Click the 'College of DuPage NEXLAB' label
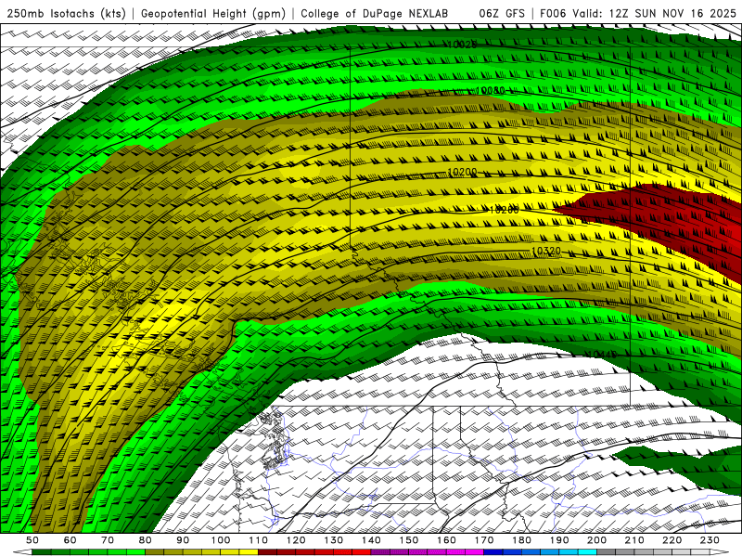Viewport: 742px width, 557px height. tap(375, 14)
